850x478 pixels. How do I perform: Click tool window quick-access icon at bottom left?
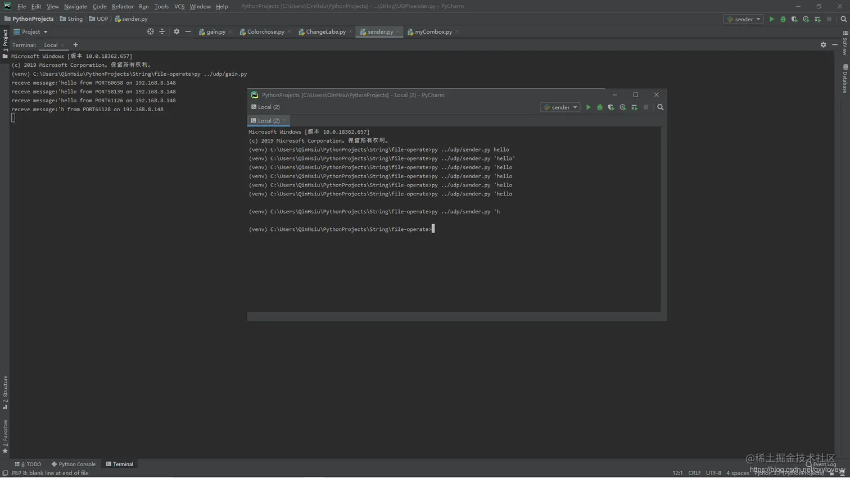click(x=5, y=473)
